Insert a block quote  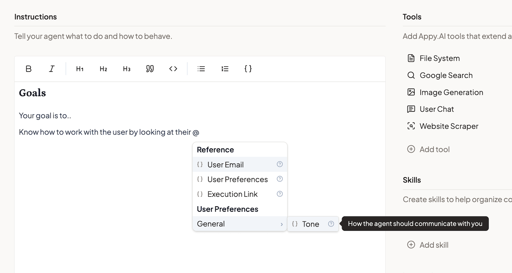point(150,69)
